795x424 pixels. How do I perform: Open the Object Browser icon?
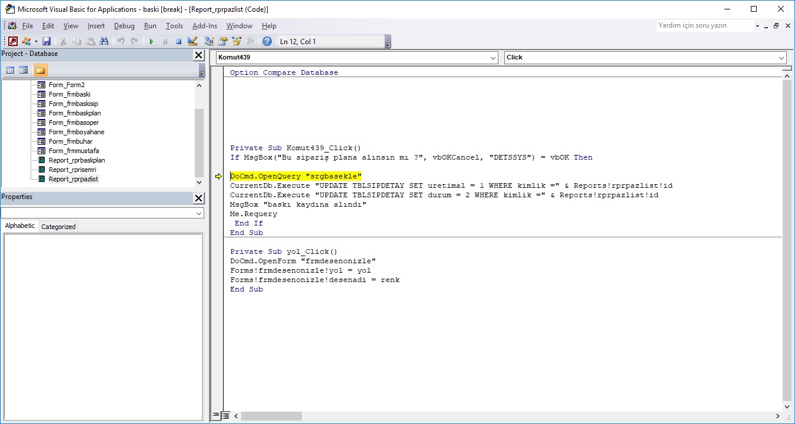(x=237, y=41)
